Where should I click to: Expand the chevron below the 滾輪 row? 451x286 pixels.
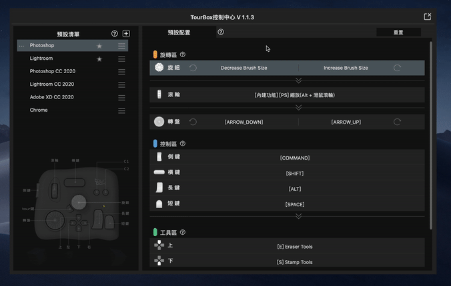pyautogui.click(x=299, y=107)
